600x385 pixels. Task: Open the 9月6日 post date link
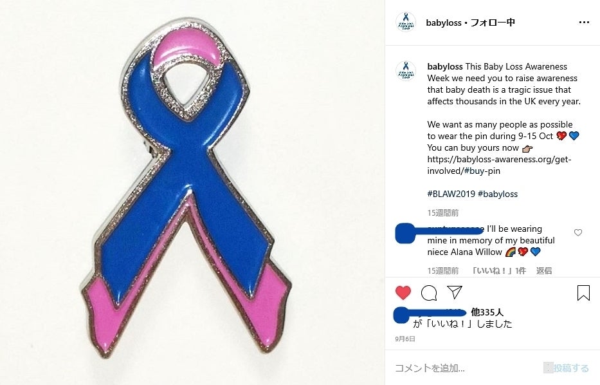coord(405,339)
